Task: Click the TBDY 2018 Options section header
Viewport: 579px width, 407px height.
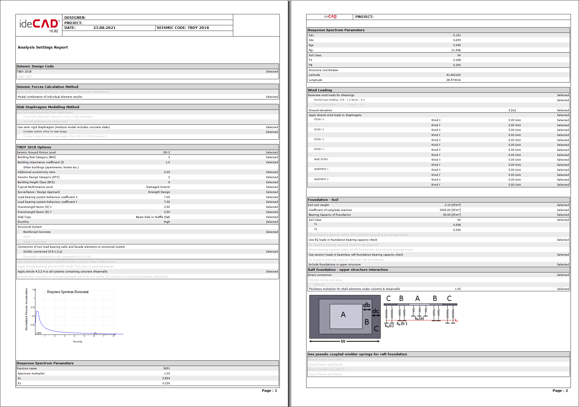Action: (x=34, y=147)
